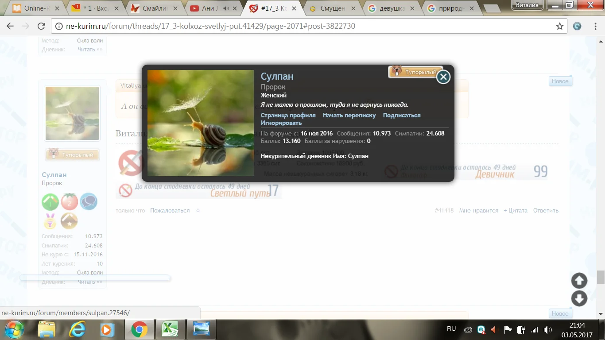Switch to the Google природн tab

click(x=450, y=8)
